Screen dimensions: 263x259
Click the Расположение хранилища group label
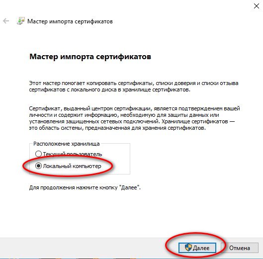(67, 144)
